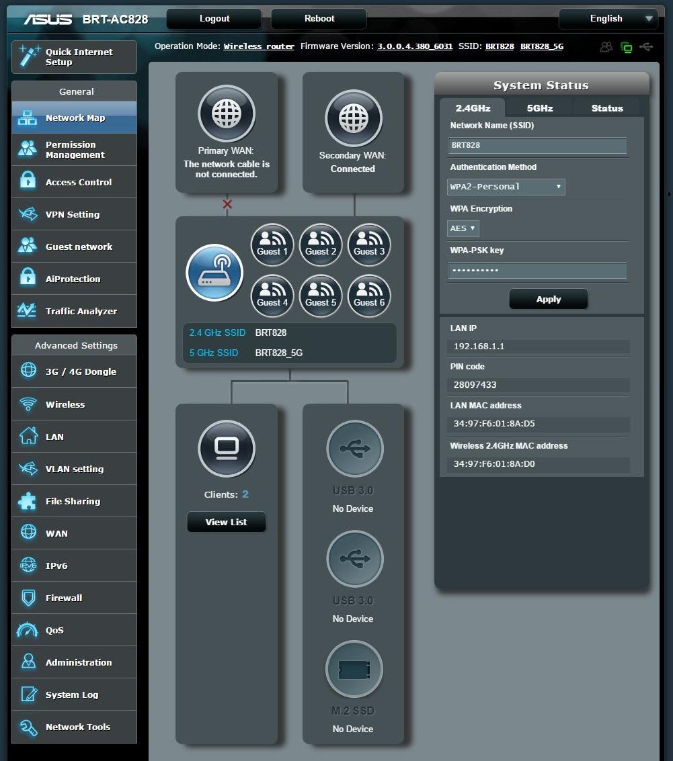Screen dimensions: 673x761
Task: Open the WPA Encryption AES dropdown
Action: click(463, 228)
